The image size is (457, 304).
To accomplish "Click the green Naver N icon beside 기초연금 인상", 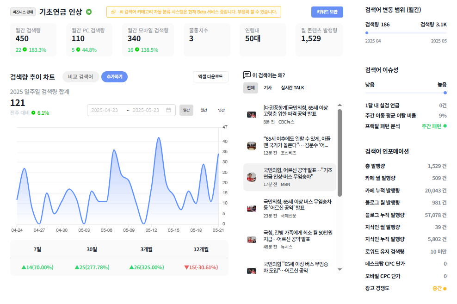I will (x=89, y=12).
